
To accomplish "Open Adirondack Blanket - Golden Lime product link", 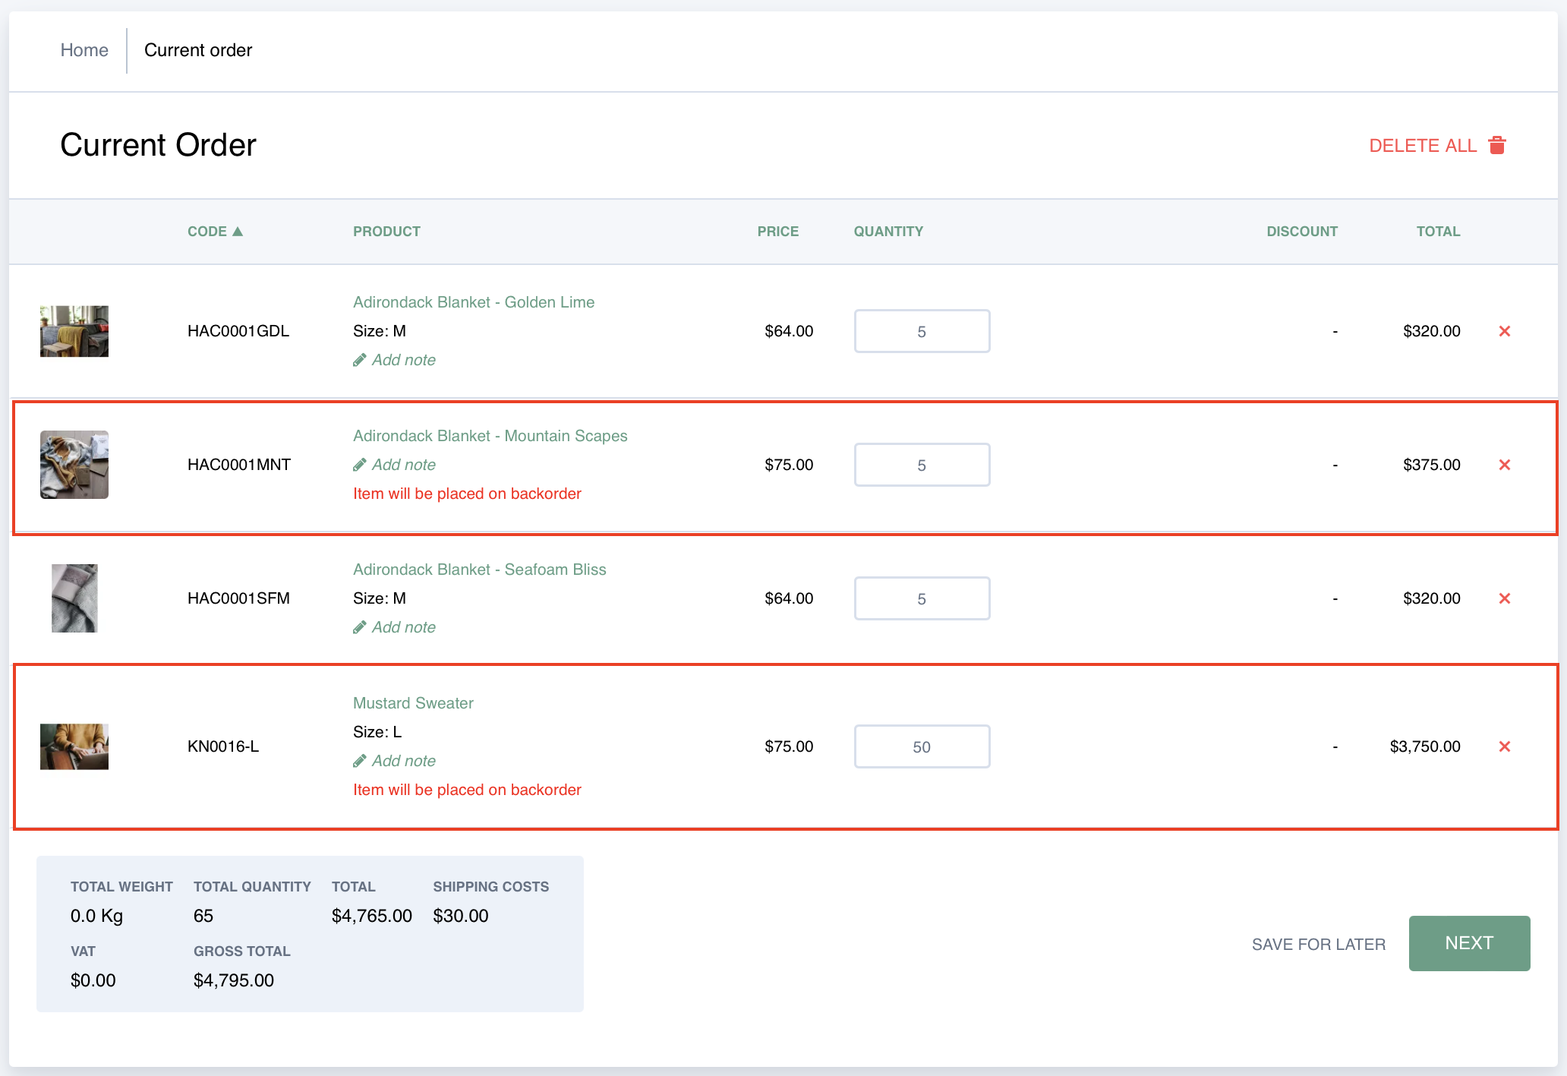I will 473,302.
